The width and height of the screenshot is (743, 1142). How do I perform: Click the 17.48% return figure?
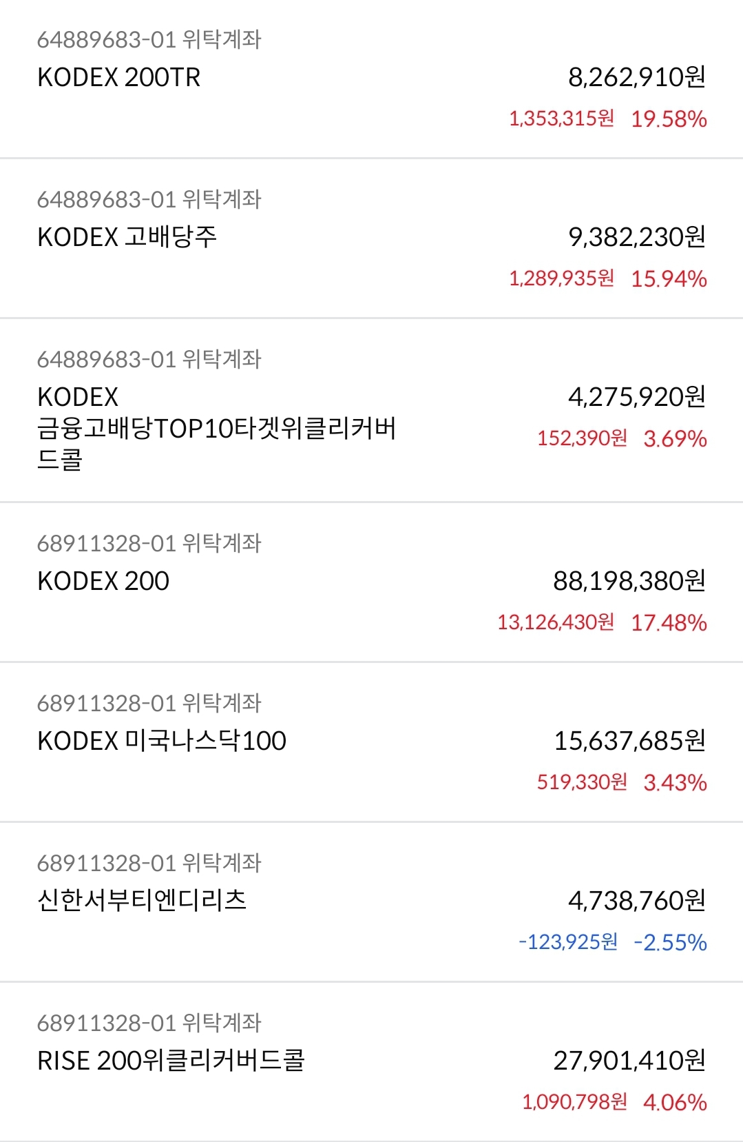click(669, 623)
